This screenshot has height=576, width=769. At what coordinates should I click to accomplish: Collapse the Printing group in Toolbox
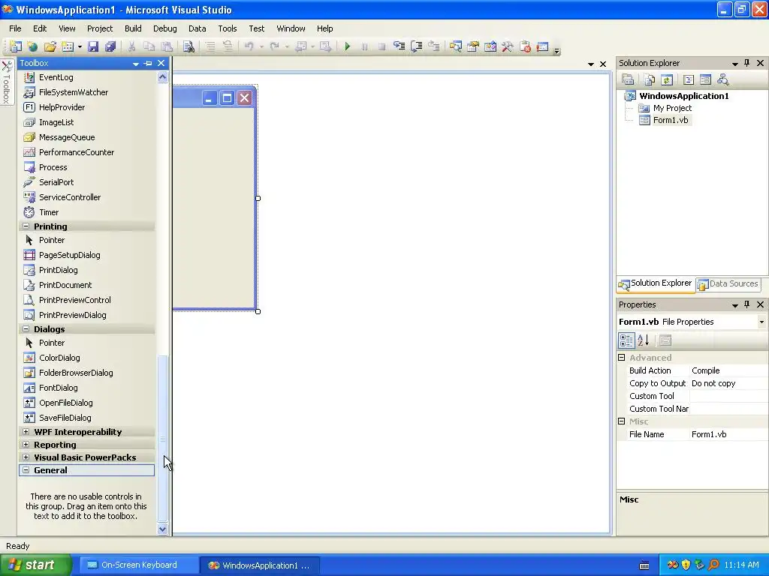tap(26, 226)
